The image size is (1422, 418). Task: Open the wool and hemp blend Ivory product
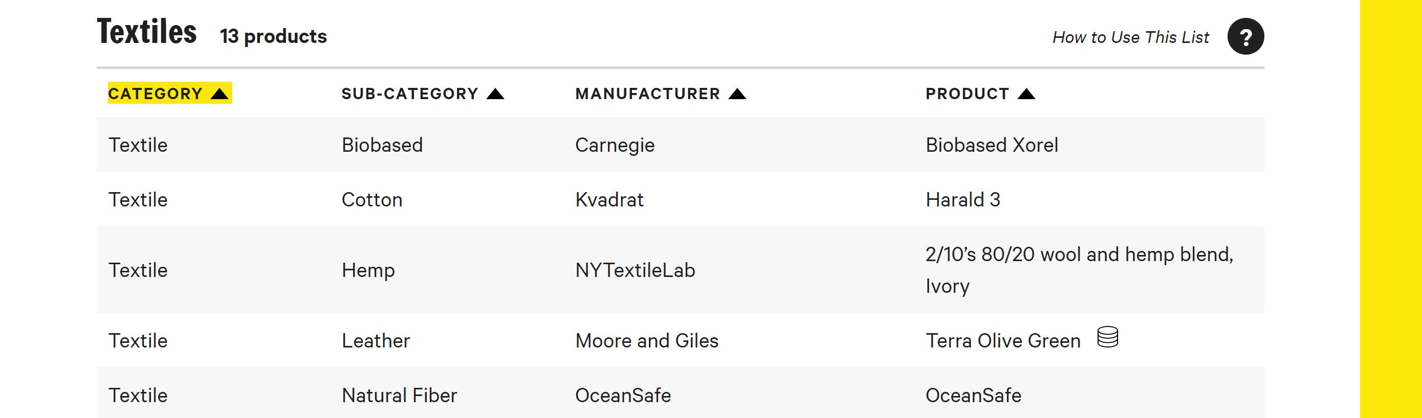[1079, 270]
